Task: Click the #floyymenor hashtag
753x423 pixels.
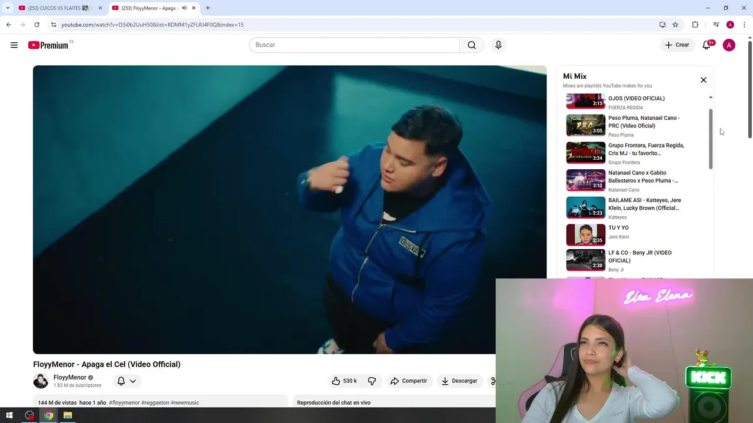Action: coord(124,403)
